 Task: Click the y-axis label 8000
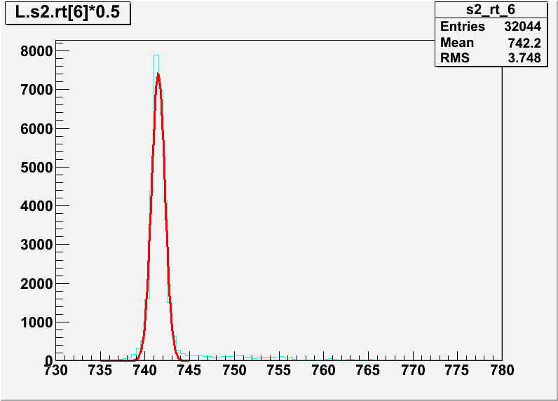pos(36,51)
